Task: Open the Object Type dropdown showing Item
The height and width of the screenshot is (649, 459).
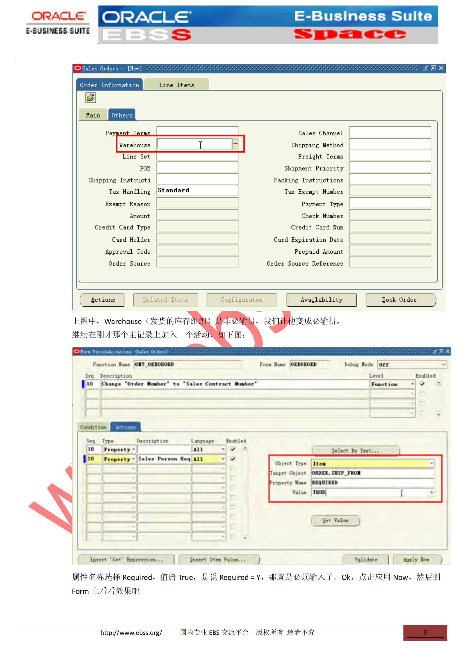Action: 432,463
